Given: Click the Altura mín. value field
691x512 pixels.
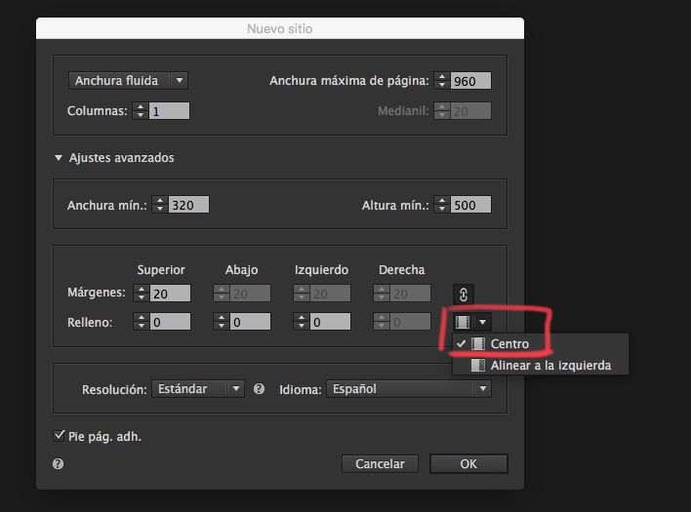Looking at the screenshot, I should point(470,205).
